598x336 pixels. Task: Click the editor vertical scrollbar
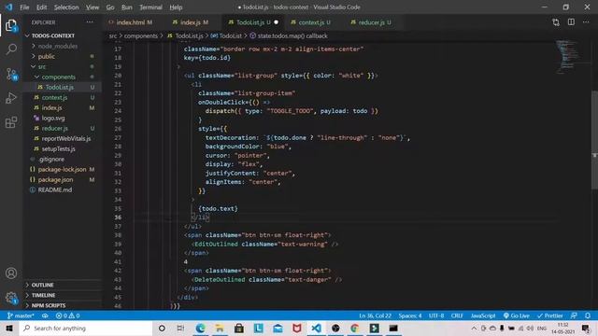click(x=594, y=139)
